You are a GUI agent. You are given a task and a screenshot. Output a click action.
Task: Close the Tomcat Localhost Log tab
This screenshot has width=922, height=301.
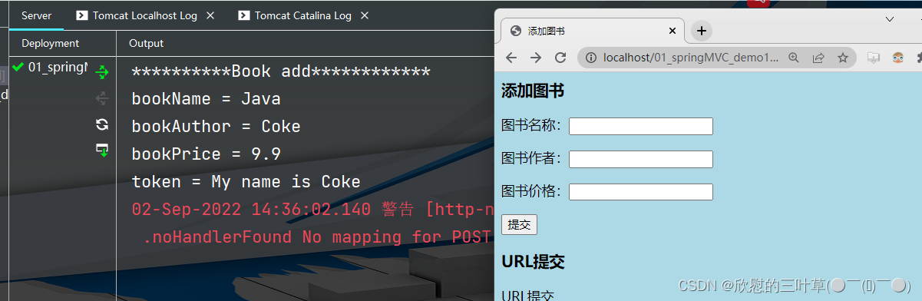click(x=210, y=15)
